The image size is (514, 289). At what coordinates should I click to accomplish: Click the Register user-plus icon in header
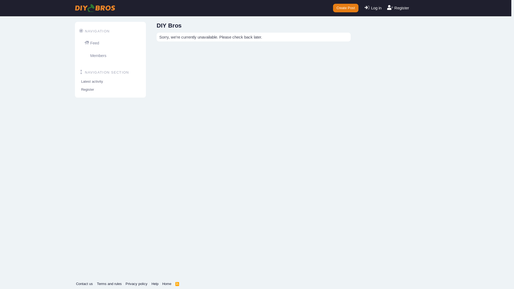390,8
